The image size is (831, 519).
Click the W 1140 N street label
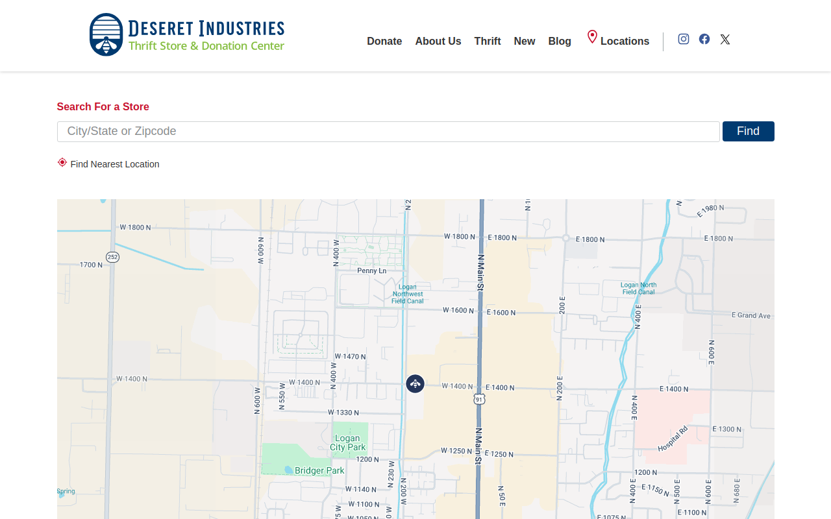(361, 490)
